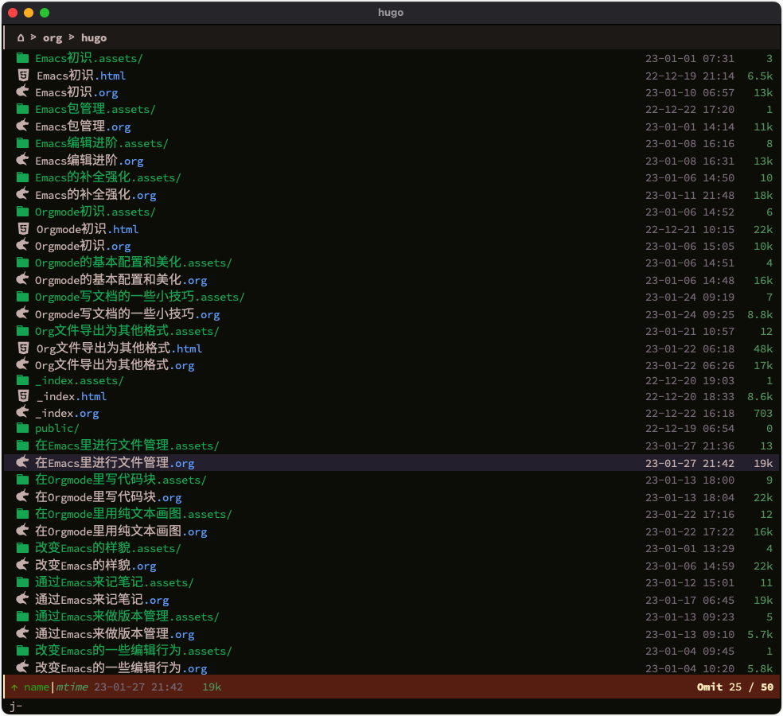Click HTML5 icon of Orgmode初识.html
Image resolution: width=783 pixels, height=716 pixels.
click(x=23, y=228)
